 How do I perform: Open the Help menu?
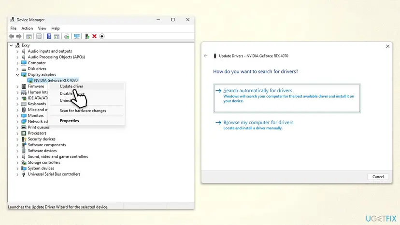[56, 28]
